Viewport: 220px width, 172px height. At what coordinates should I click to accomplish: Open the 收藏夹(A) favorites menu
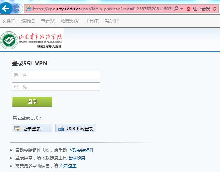point(70,21)
